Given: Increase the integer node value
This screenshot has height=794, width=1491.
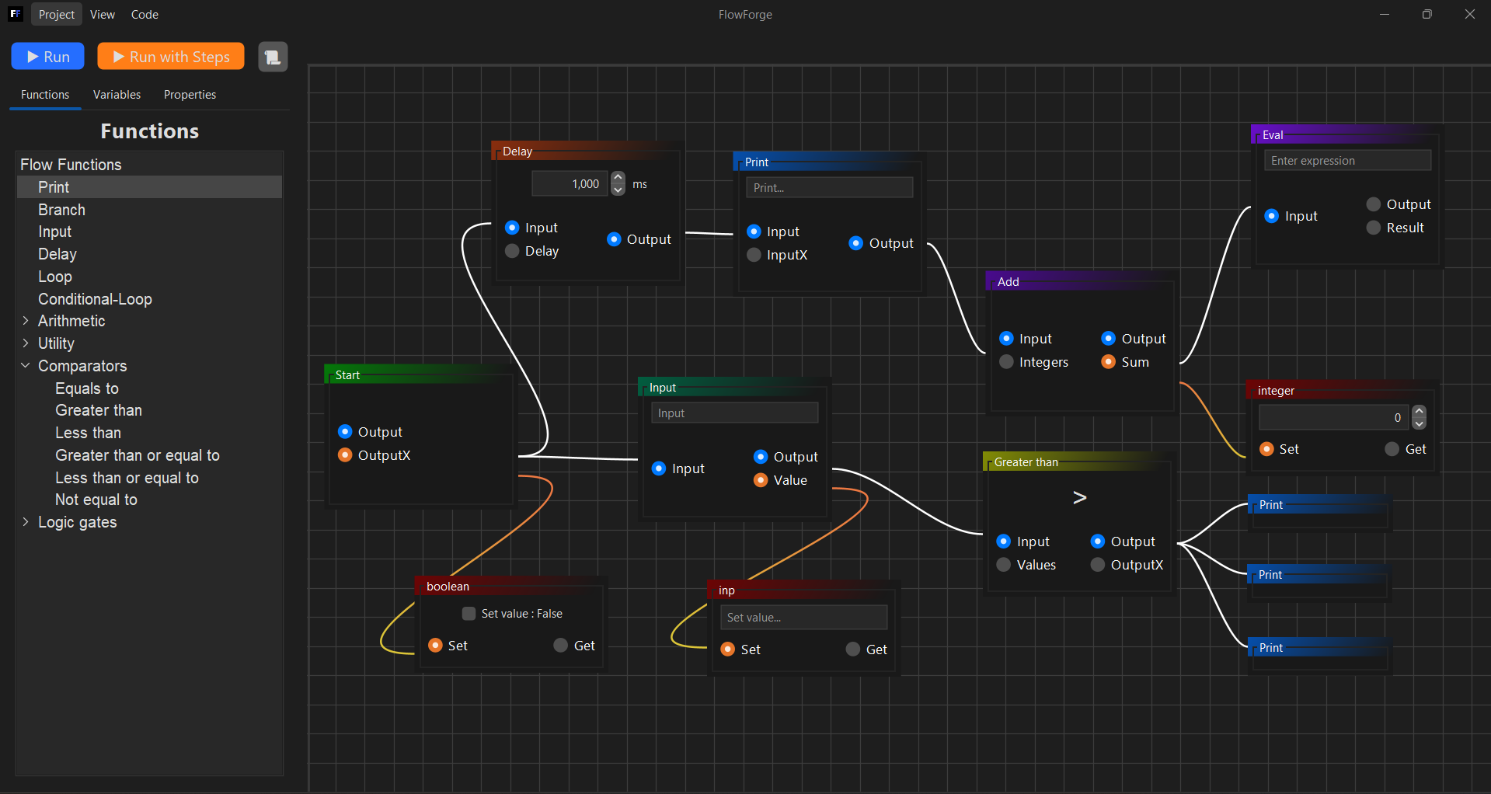Looking at the screenshot, I should coord(1419,411).
